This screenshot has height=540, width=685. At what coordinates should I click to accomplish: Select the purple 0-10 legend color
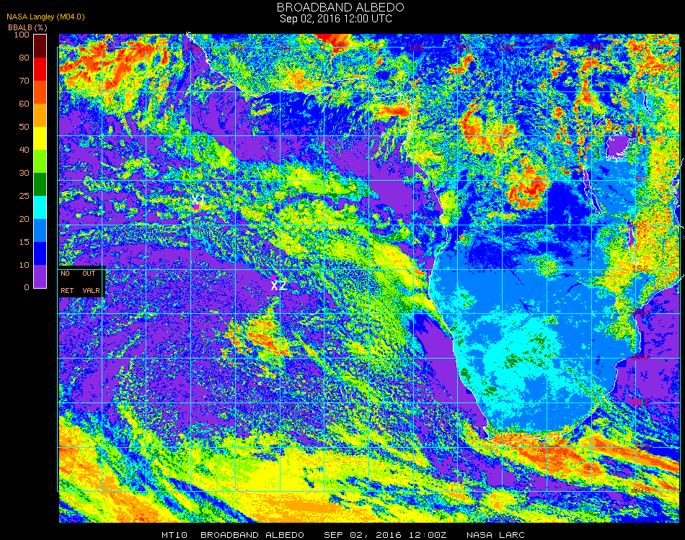pos(40,276)
